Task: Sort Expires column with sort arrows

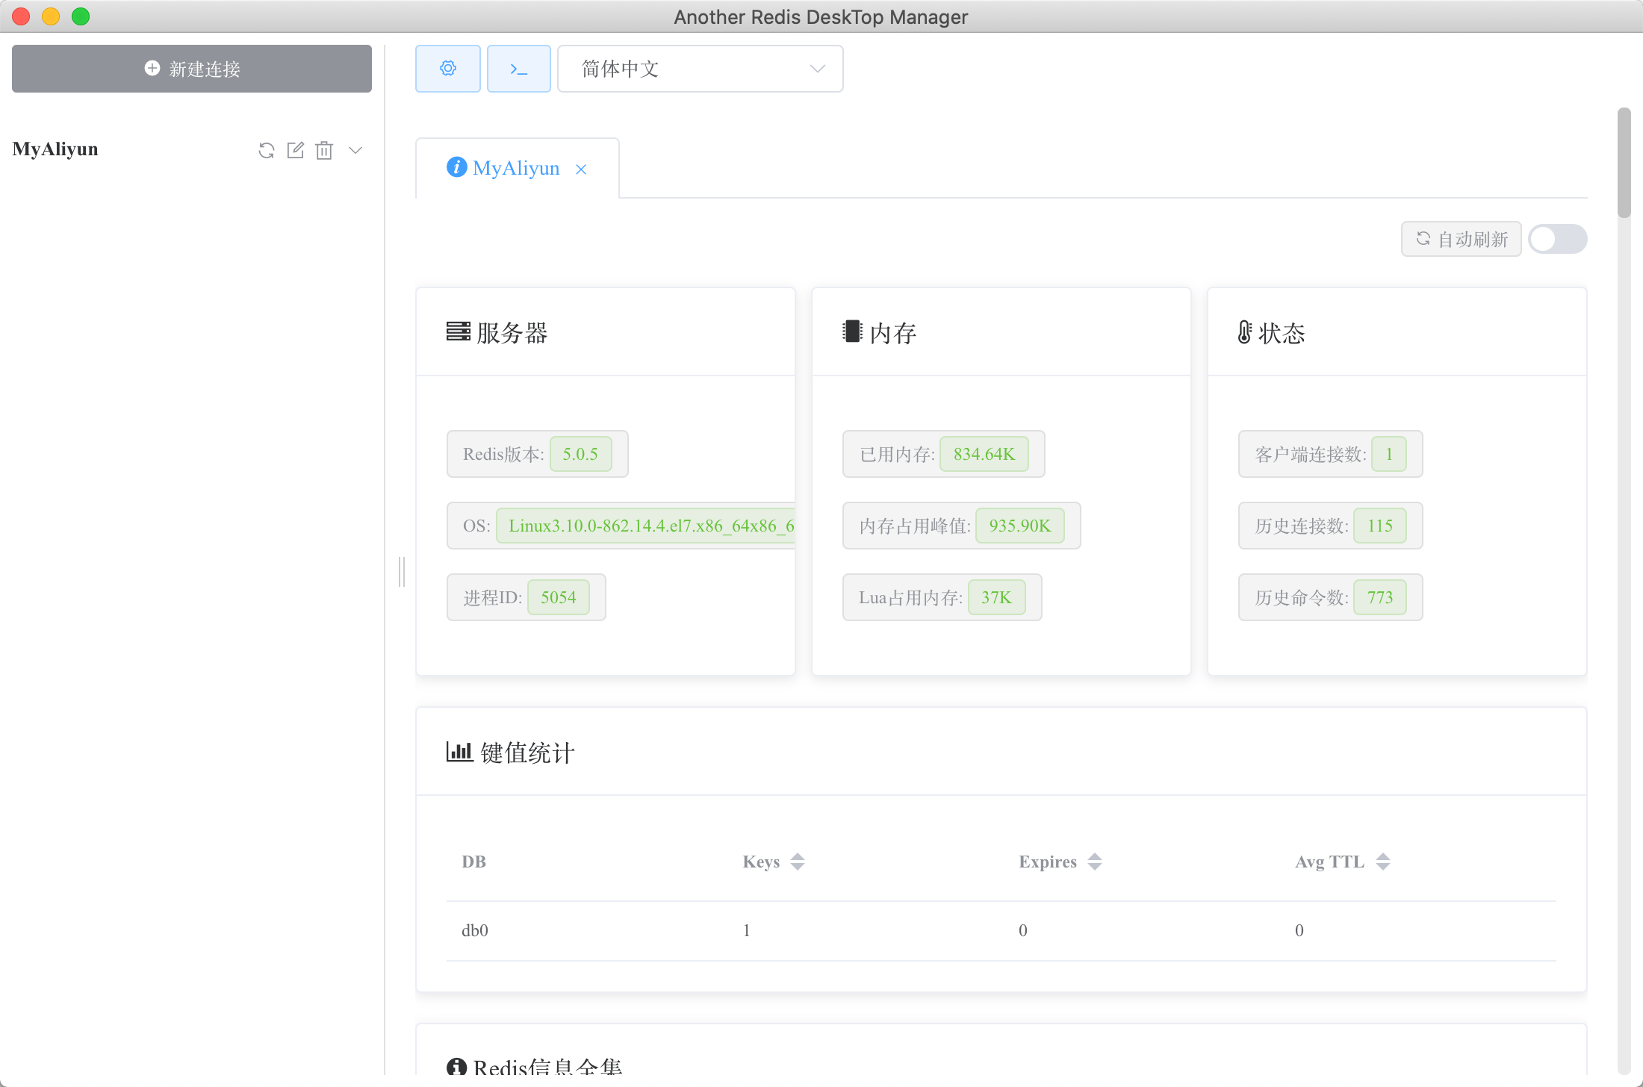Action: [1095, 862]
